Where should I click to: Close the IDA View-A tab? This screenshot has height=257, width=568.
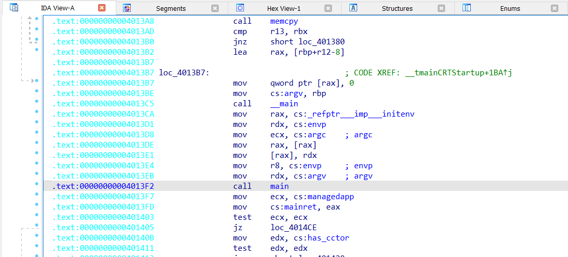[x=102, y=8]
